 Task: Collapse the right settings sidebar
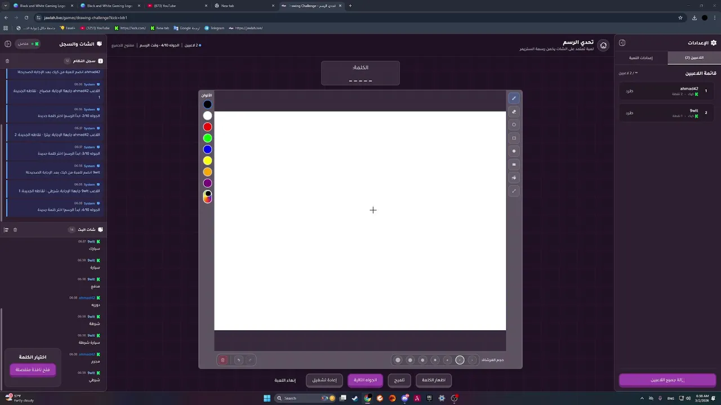622,43
